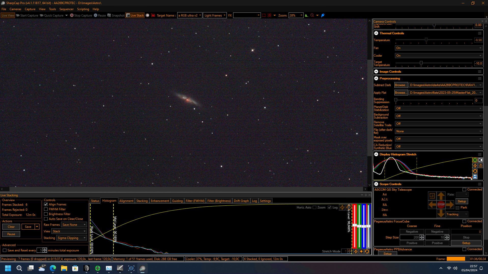Click the red STOP scope movement button
488x274 pixels.
[441, 204]
